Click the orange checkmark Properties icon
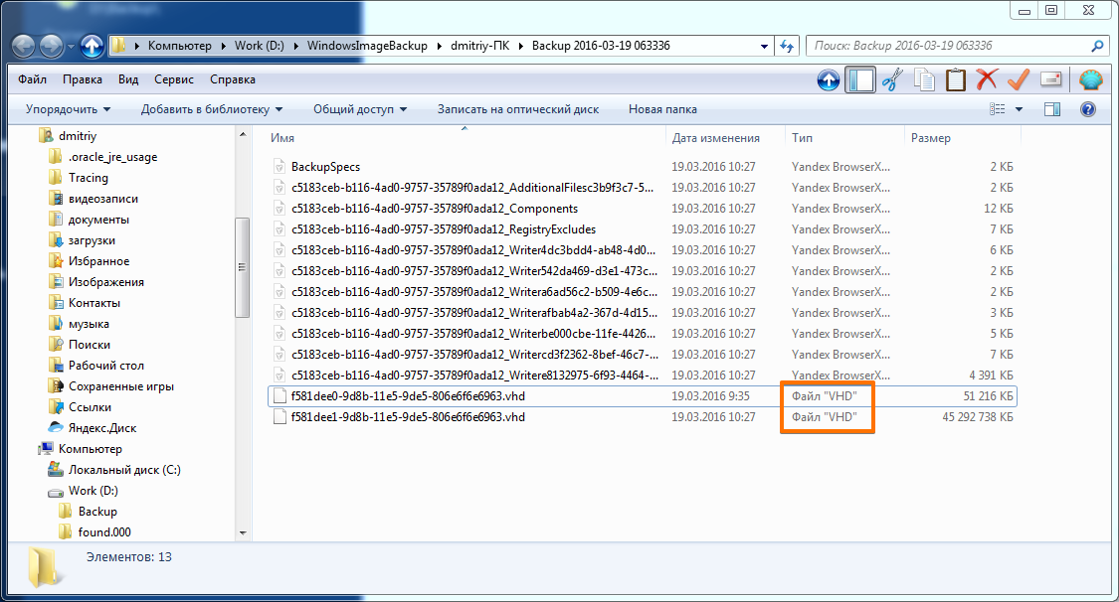Screen dimensions: 1119x602 click(1018, 79)
